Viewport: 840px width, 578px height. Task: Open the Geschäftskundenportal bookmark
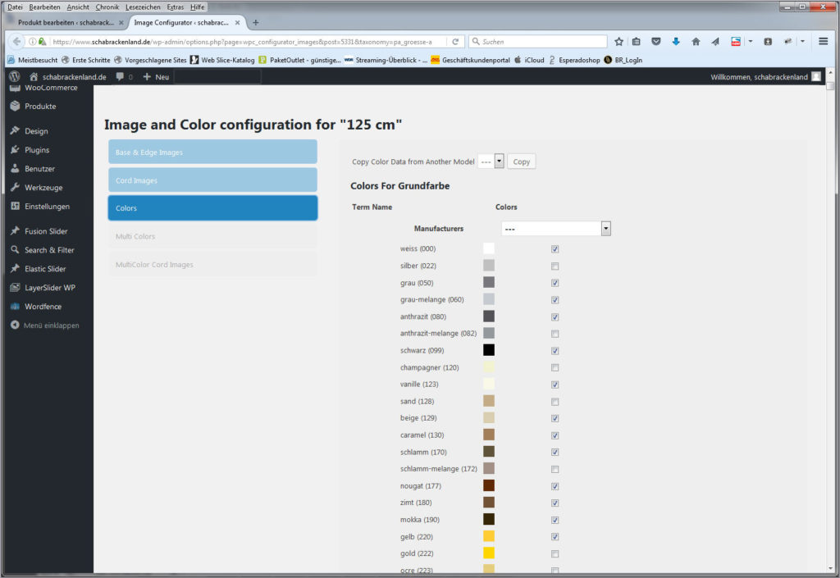click(x=470, y=60)
